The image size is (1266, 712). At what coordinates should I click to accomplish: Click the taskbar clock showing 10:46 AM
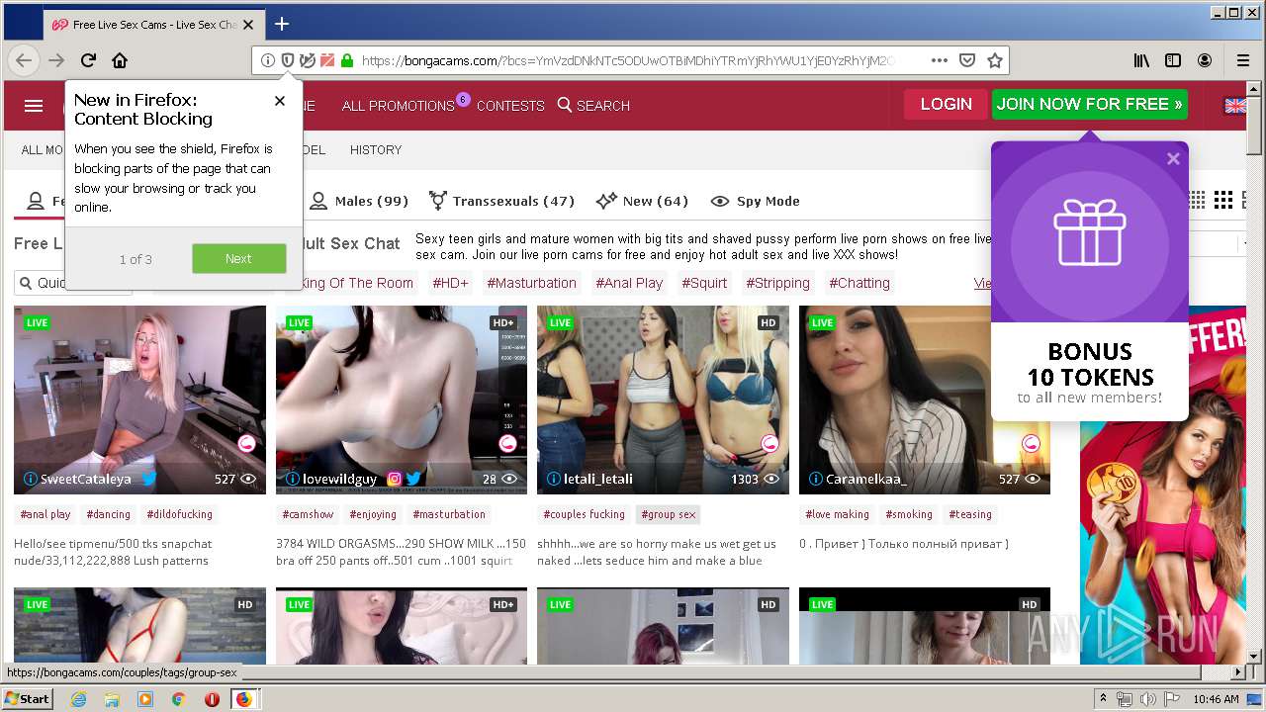1216,699
